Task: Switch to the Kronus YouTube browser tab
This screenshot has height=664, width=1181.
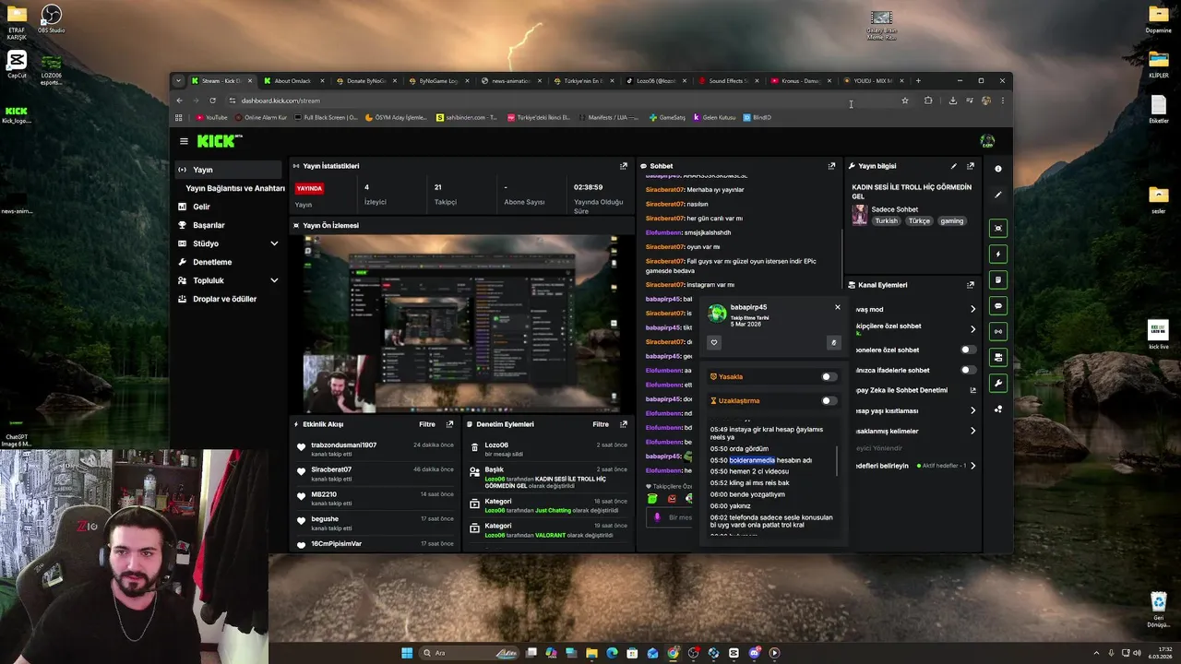Action: (x=799, y=81)
